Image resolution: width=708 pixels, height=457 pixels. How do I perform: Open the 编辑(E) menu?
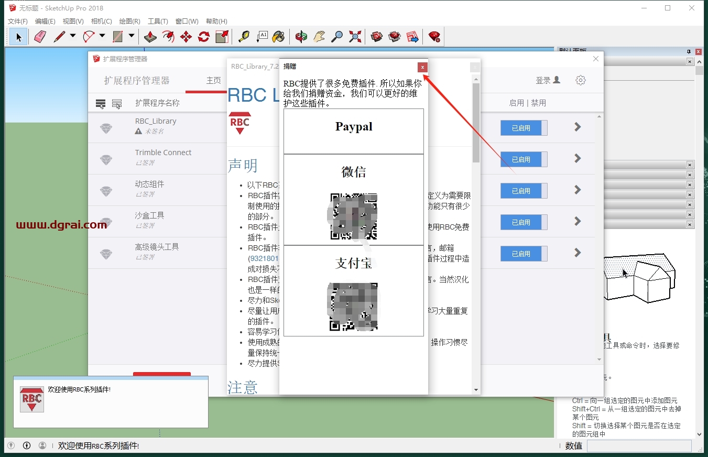[45, 21]
